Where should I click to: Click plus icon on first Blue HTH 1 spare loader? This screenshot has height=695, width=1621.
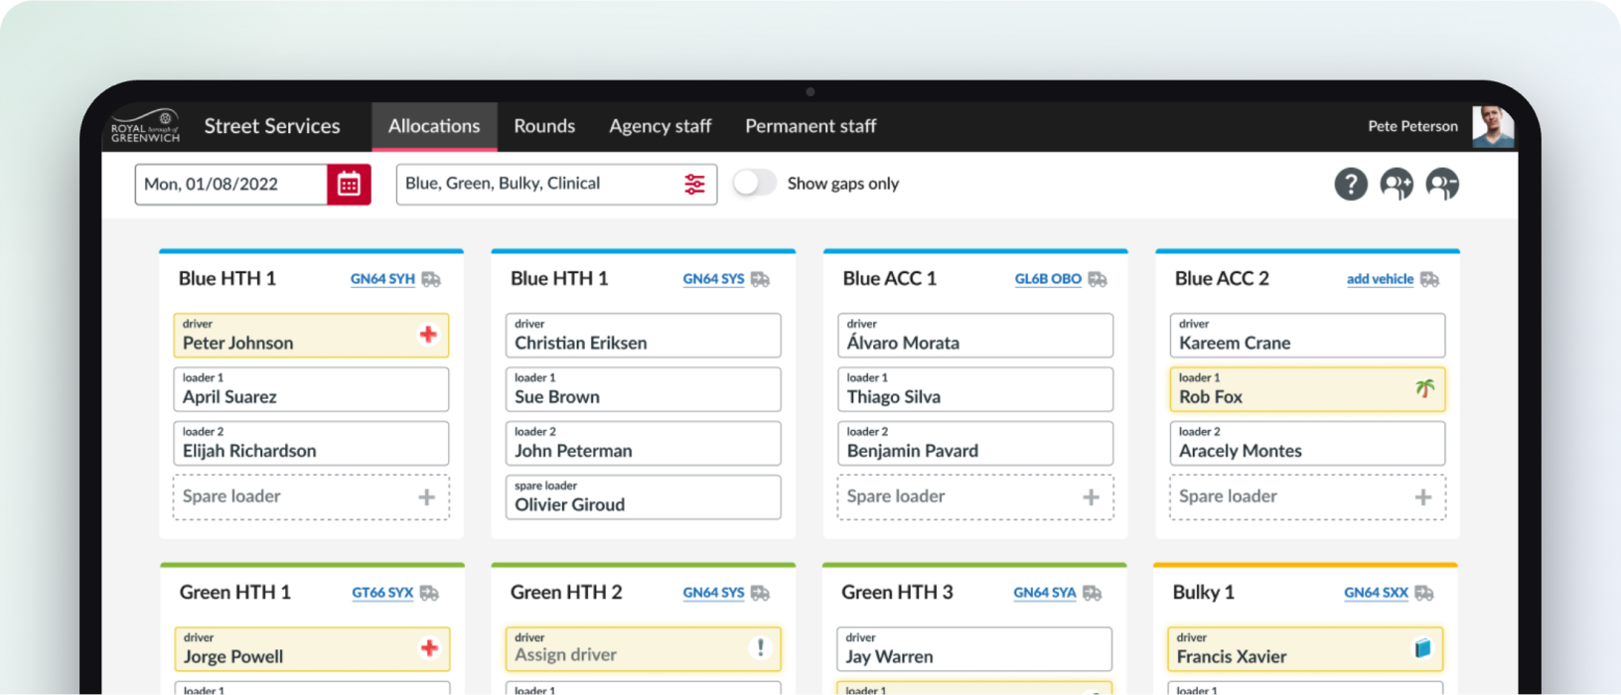click(x=427, y=496)
